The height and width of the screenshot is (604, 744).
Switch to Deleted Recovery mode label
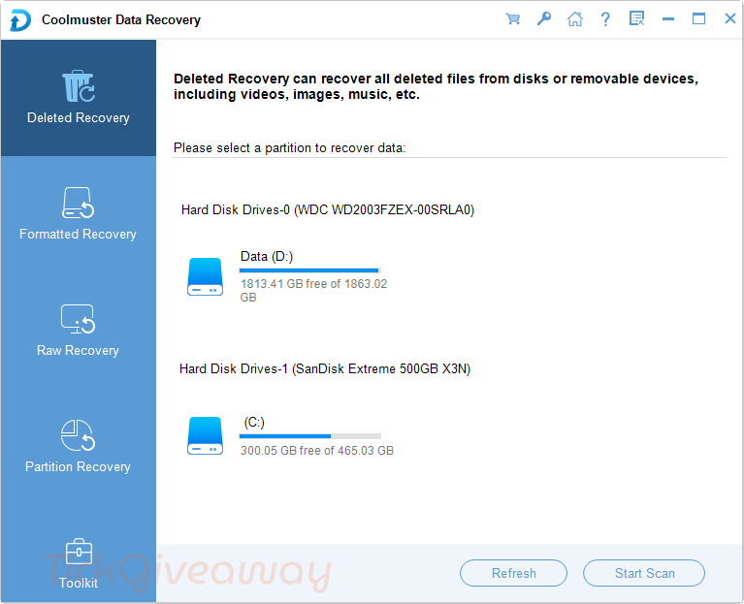click(79, 118)
